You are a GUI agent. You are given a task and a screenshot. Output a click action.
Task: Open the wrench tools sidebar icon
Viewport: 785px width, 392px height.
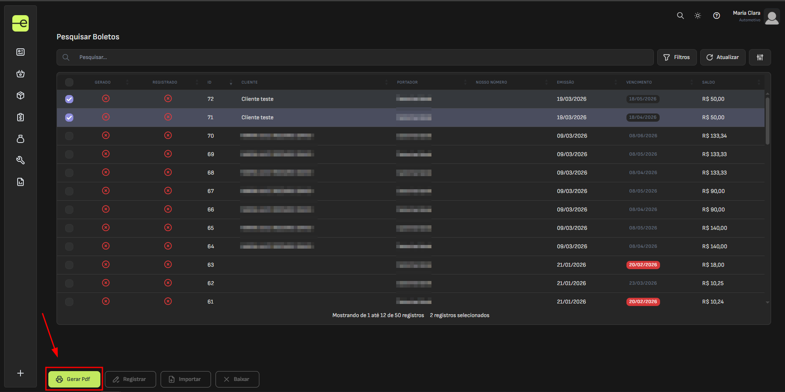point(20,160)
